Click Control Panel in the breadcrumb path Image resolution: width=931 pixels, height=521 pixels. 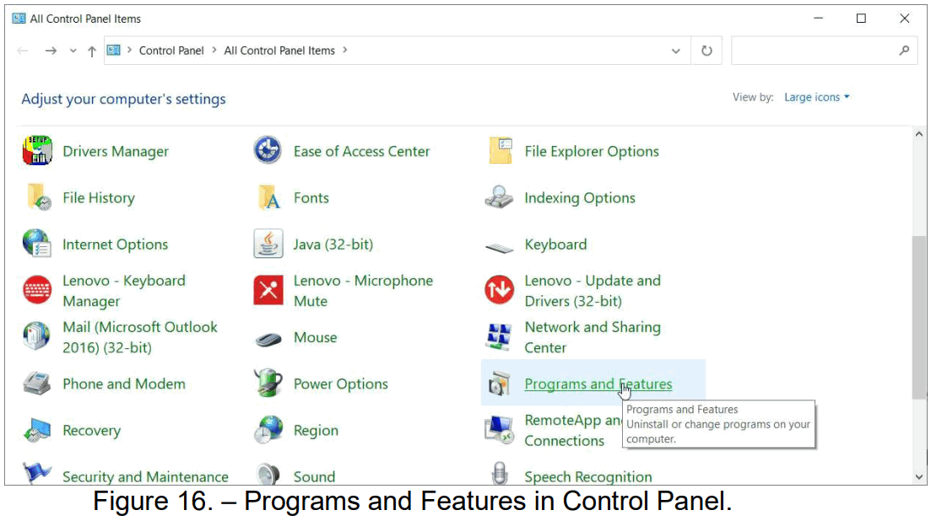171,51
